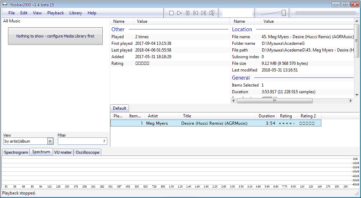The width and height of the screenshot is (361, 198).
Task: Click the Pause button in toolbar
Action: [188, 13]
